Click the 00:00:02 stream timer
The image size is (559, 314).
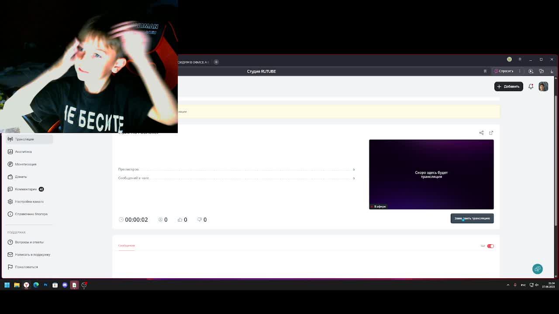pyautogui.click(x=136, y=220)
